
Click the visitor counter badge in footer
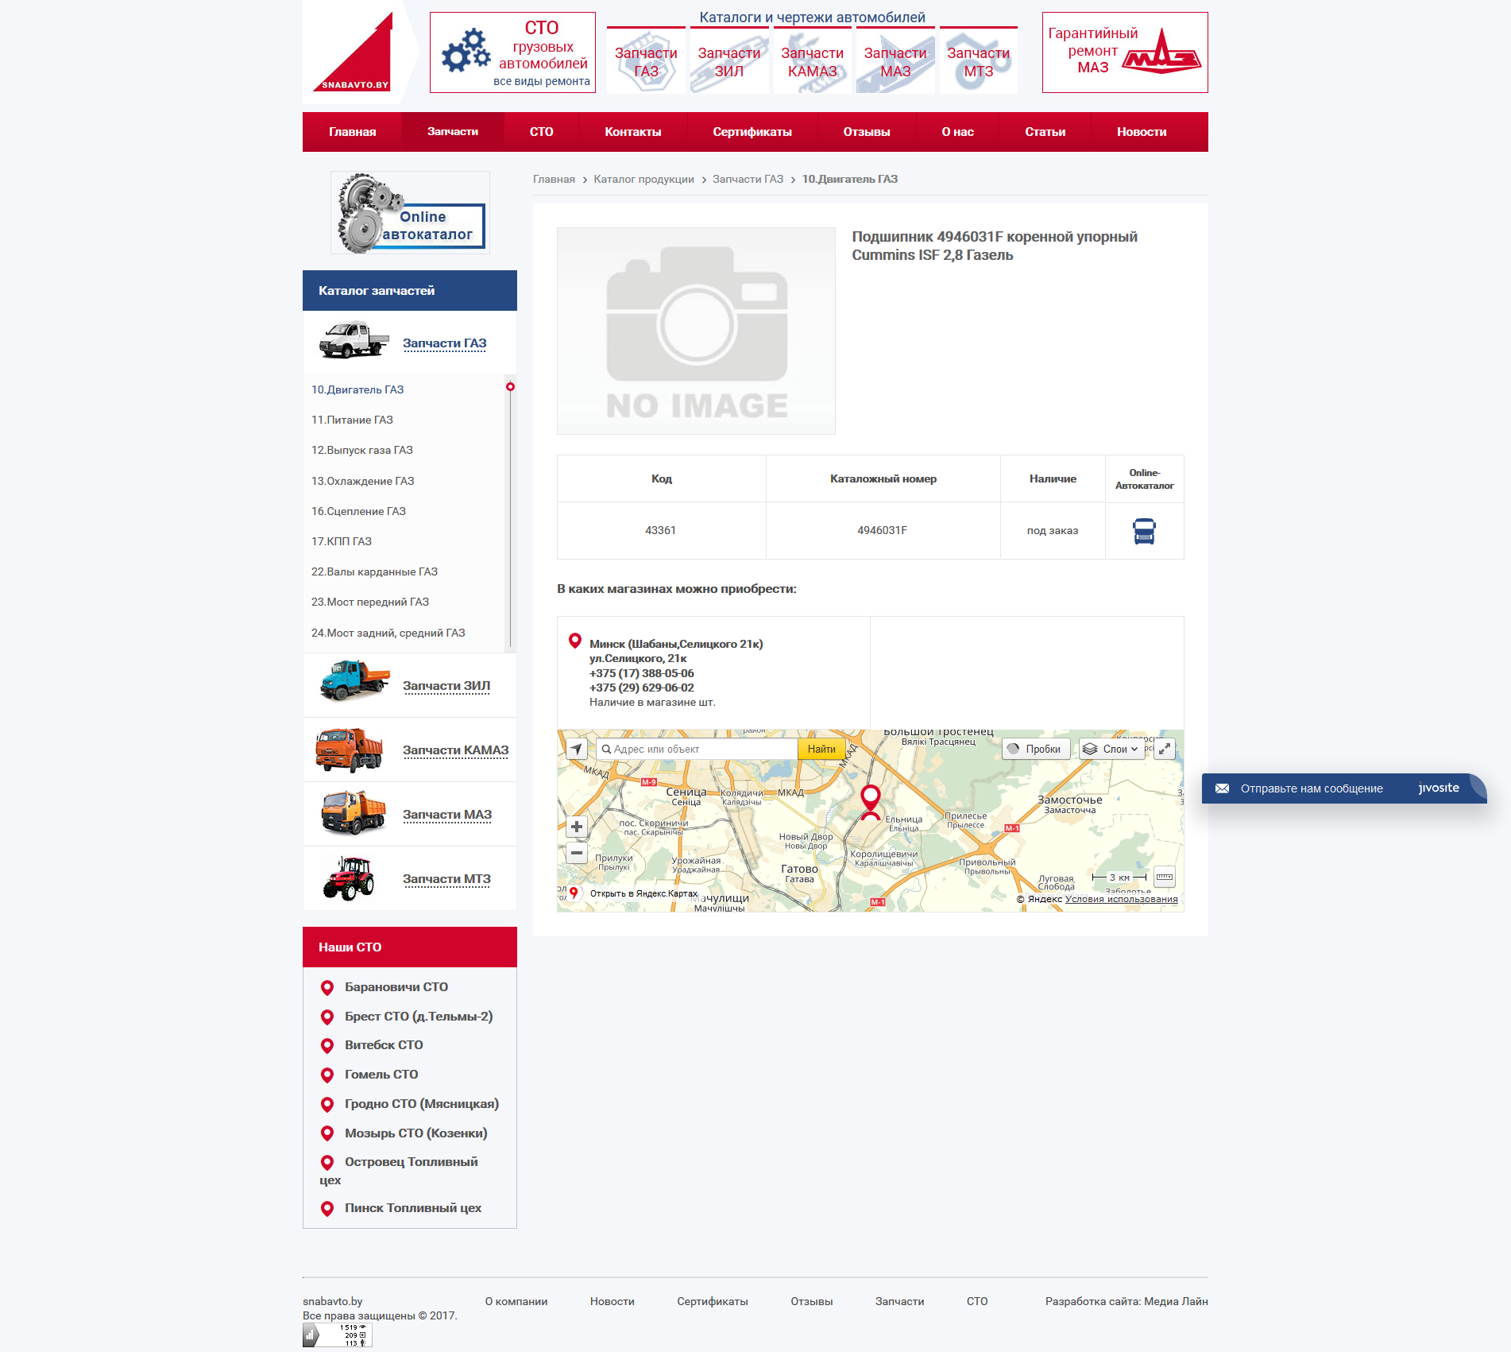(x=337, y=1335)
